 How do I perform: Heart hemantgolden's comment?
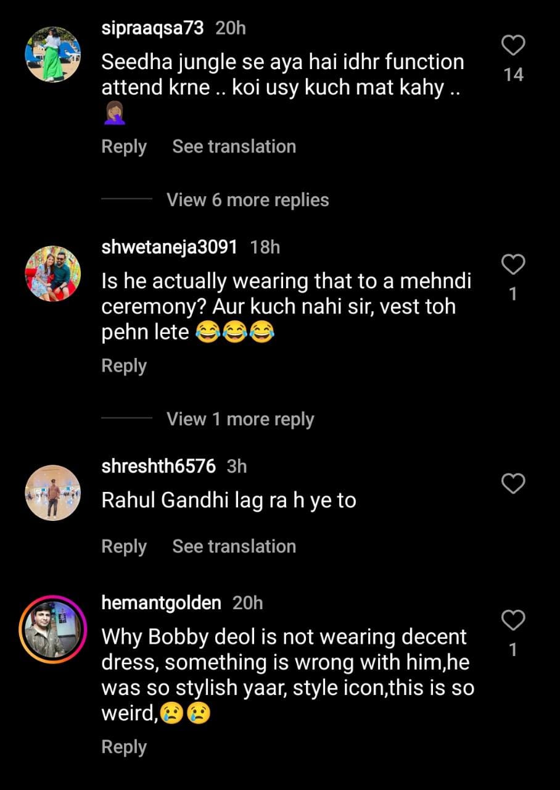click(513, 619)
